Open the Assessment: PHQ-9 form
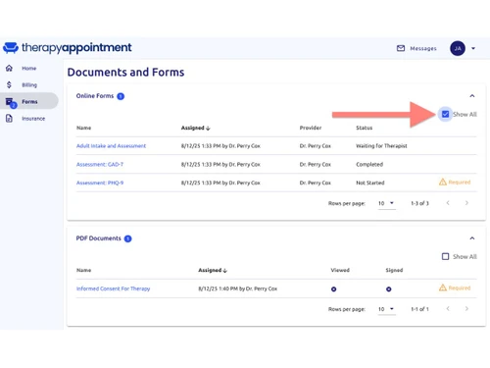 [x=100, y=183]
